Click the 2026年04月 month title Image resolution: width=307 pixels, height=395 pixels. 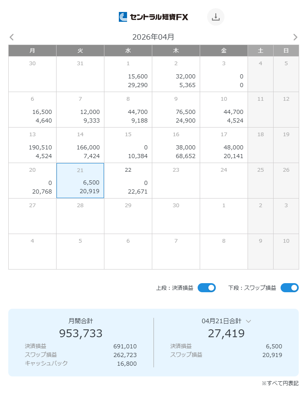[153, 37]
